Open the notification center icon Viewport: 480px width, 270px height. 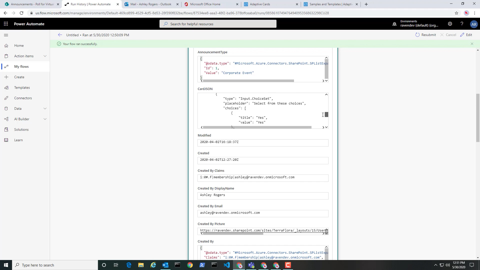point(472,265)
